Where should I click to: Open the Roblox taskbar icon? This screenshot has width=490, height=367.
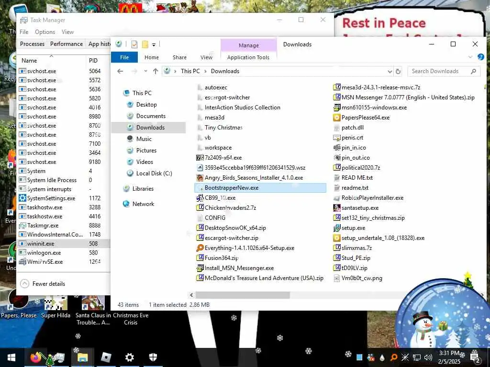[106, 357]
